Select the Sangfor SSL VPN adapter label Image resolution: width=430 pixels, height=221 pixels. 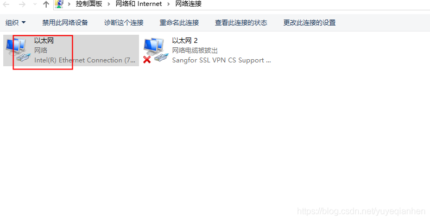tap(222, 60)
